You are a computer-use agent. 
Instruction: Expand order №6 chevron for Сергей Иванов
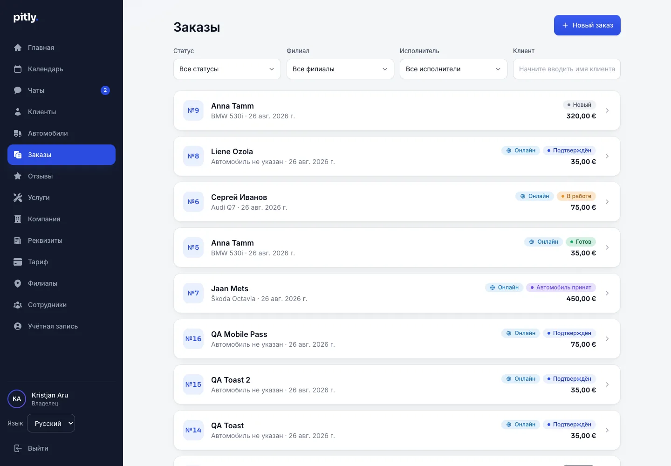pyautogui.click(x=607, y=202)
